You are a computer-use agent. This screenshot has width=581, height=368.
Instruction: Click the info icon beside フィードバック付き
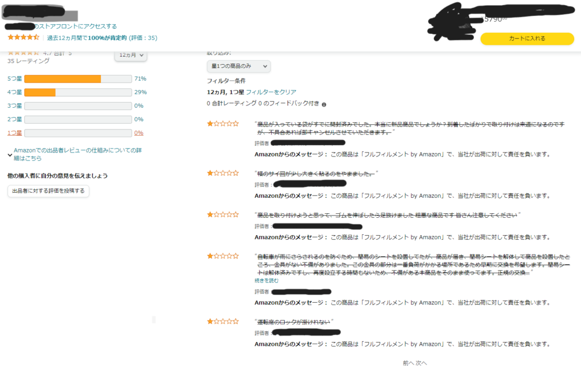[324, 104]
